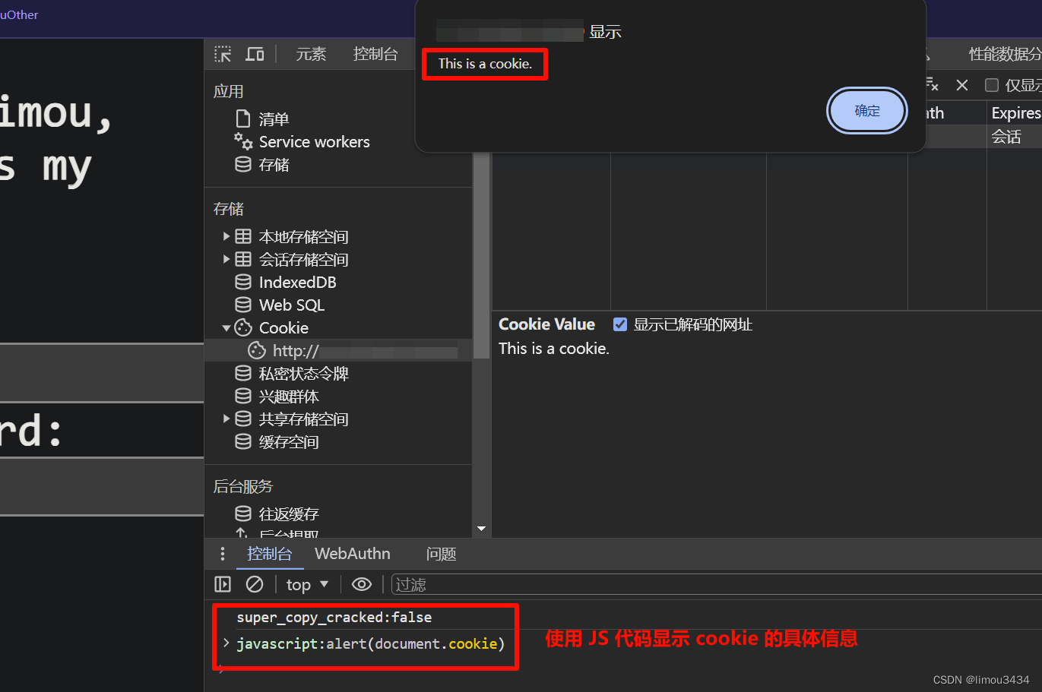Screen dimensions: 1042x692
Task: Activate the inspect element picker icon
Action: [223, 54]
